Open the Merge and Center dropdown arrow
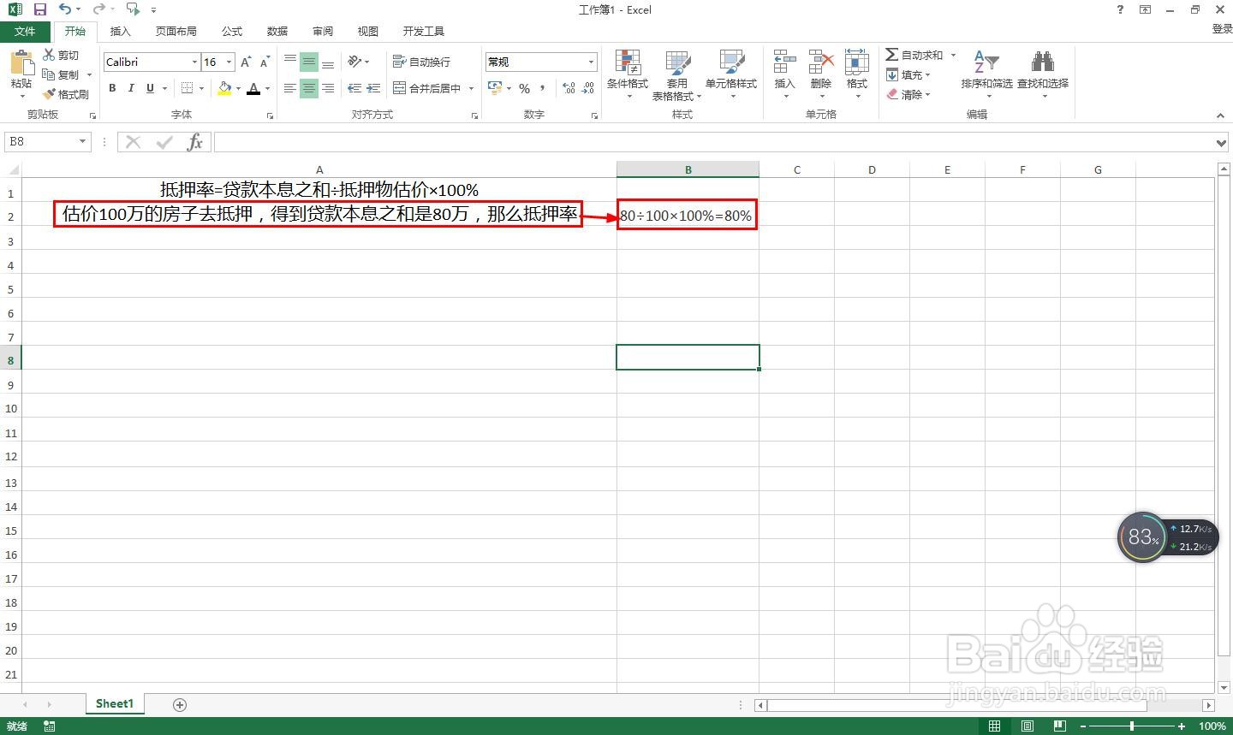Viewport: 1233px width, 735px height. click(471, 88)
